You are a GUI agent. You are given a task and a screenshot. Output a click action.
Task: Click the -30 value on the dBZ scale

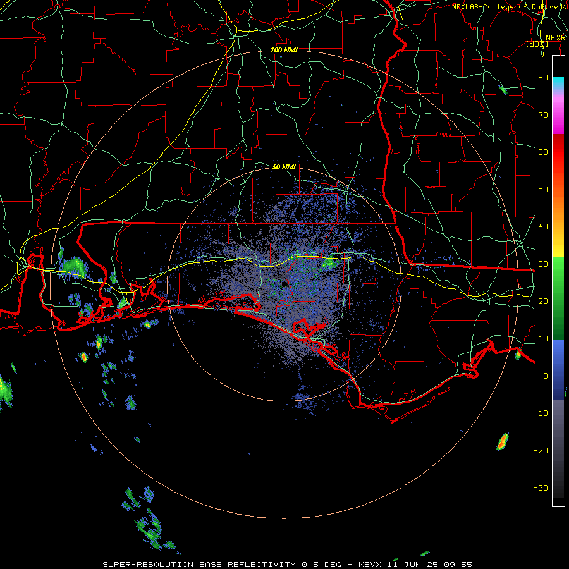click(541, 487)
